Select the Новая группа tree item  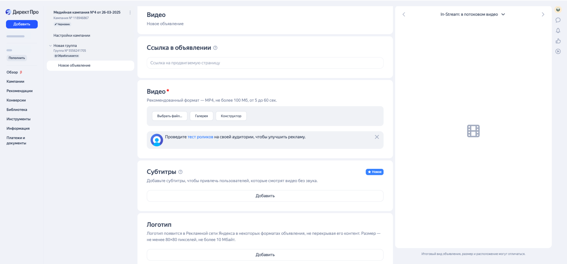coord(65,46)
